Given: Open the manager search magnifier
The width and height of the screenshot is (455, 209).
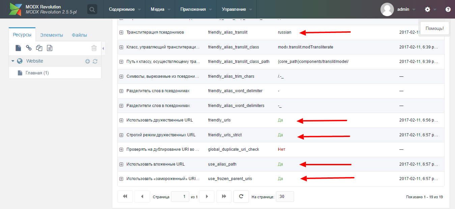Looking at the screenshot, I should 92,9.
